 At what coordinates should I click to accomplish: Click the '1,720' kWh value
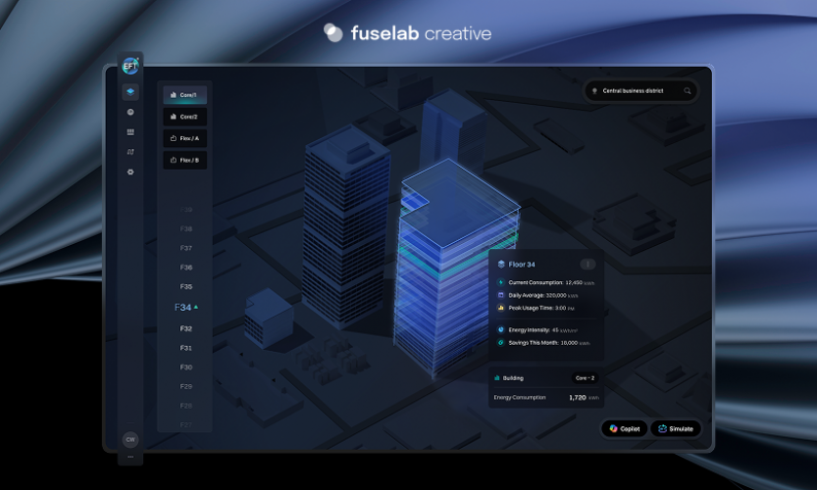[x=578, y=397]
